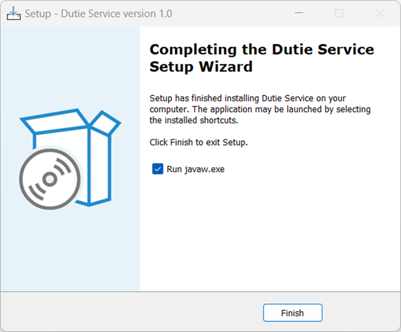Click the "Setup has finished installing" paragraph
401x332 pixels.
point(260,109)
